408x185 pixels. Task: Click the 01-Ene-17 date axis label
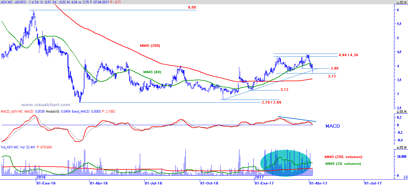tap(265, 183)
